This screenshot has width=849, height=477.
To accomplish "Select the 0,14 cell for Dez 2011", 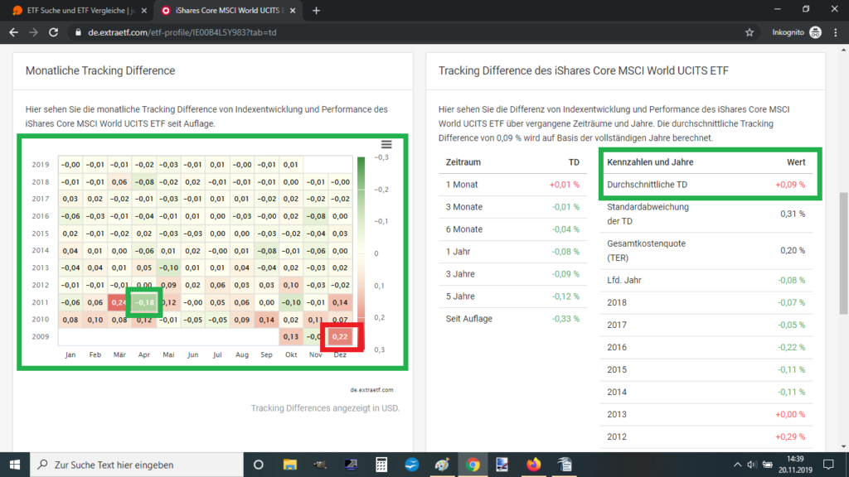I will [x=340, y=302].
